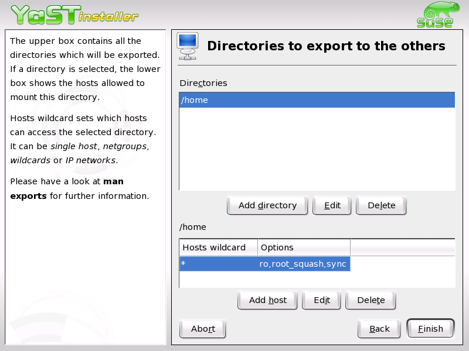This screenshot has height=351, width=469.
Task: Click the Abort button
Action: (x=202, y=329)
